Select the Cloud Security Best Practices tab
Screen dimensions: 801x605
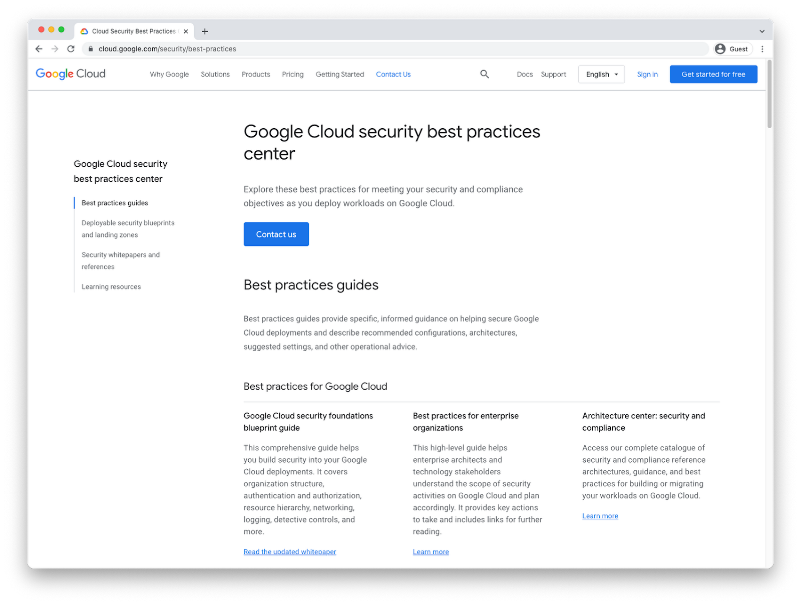point(134,31)
